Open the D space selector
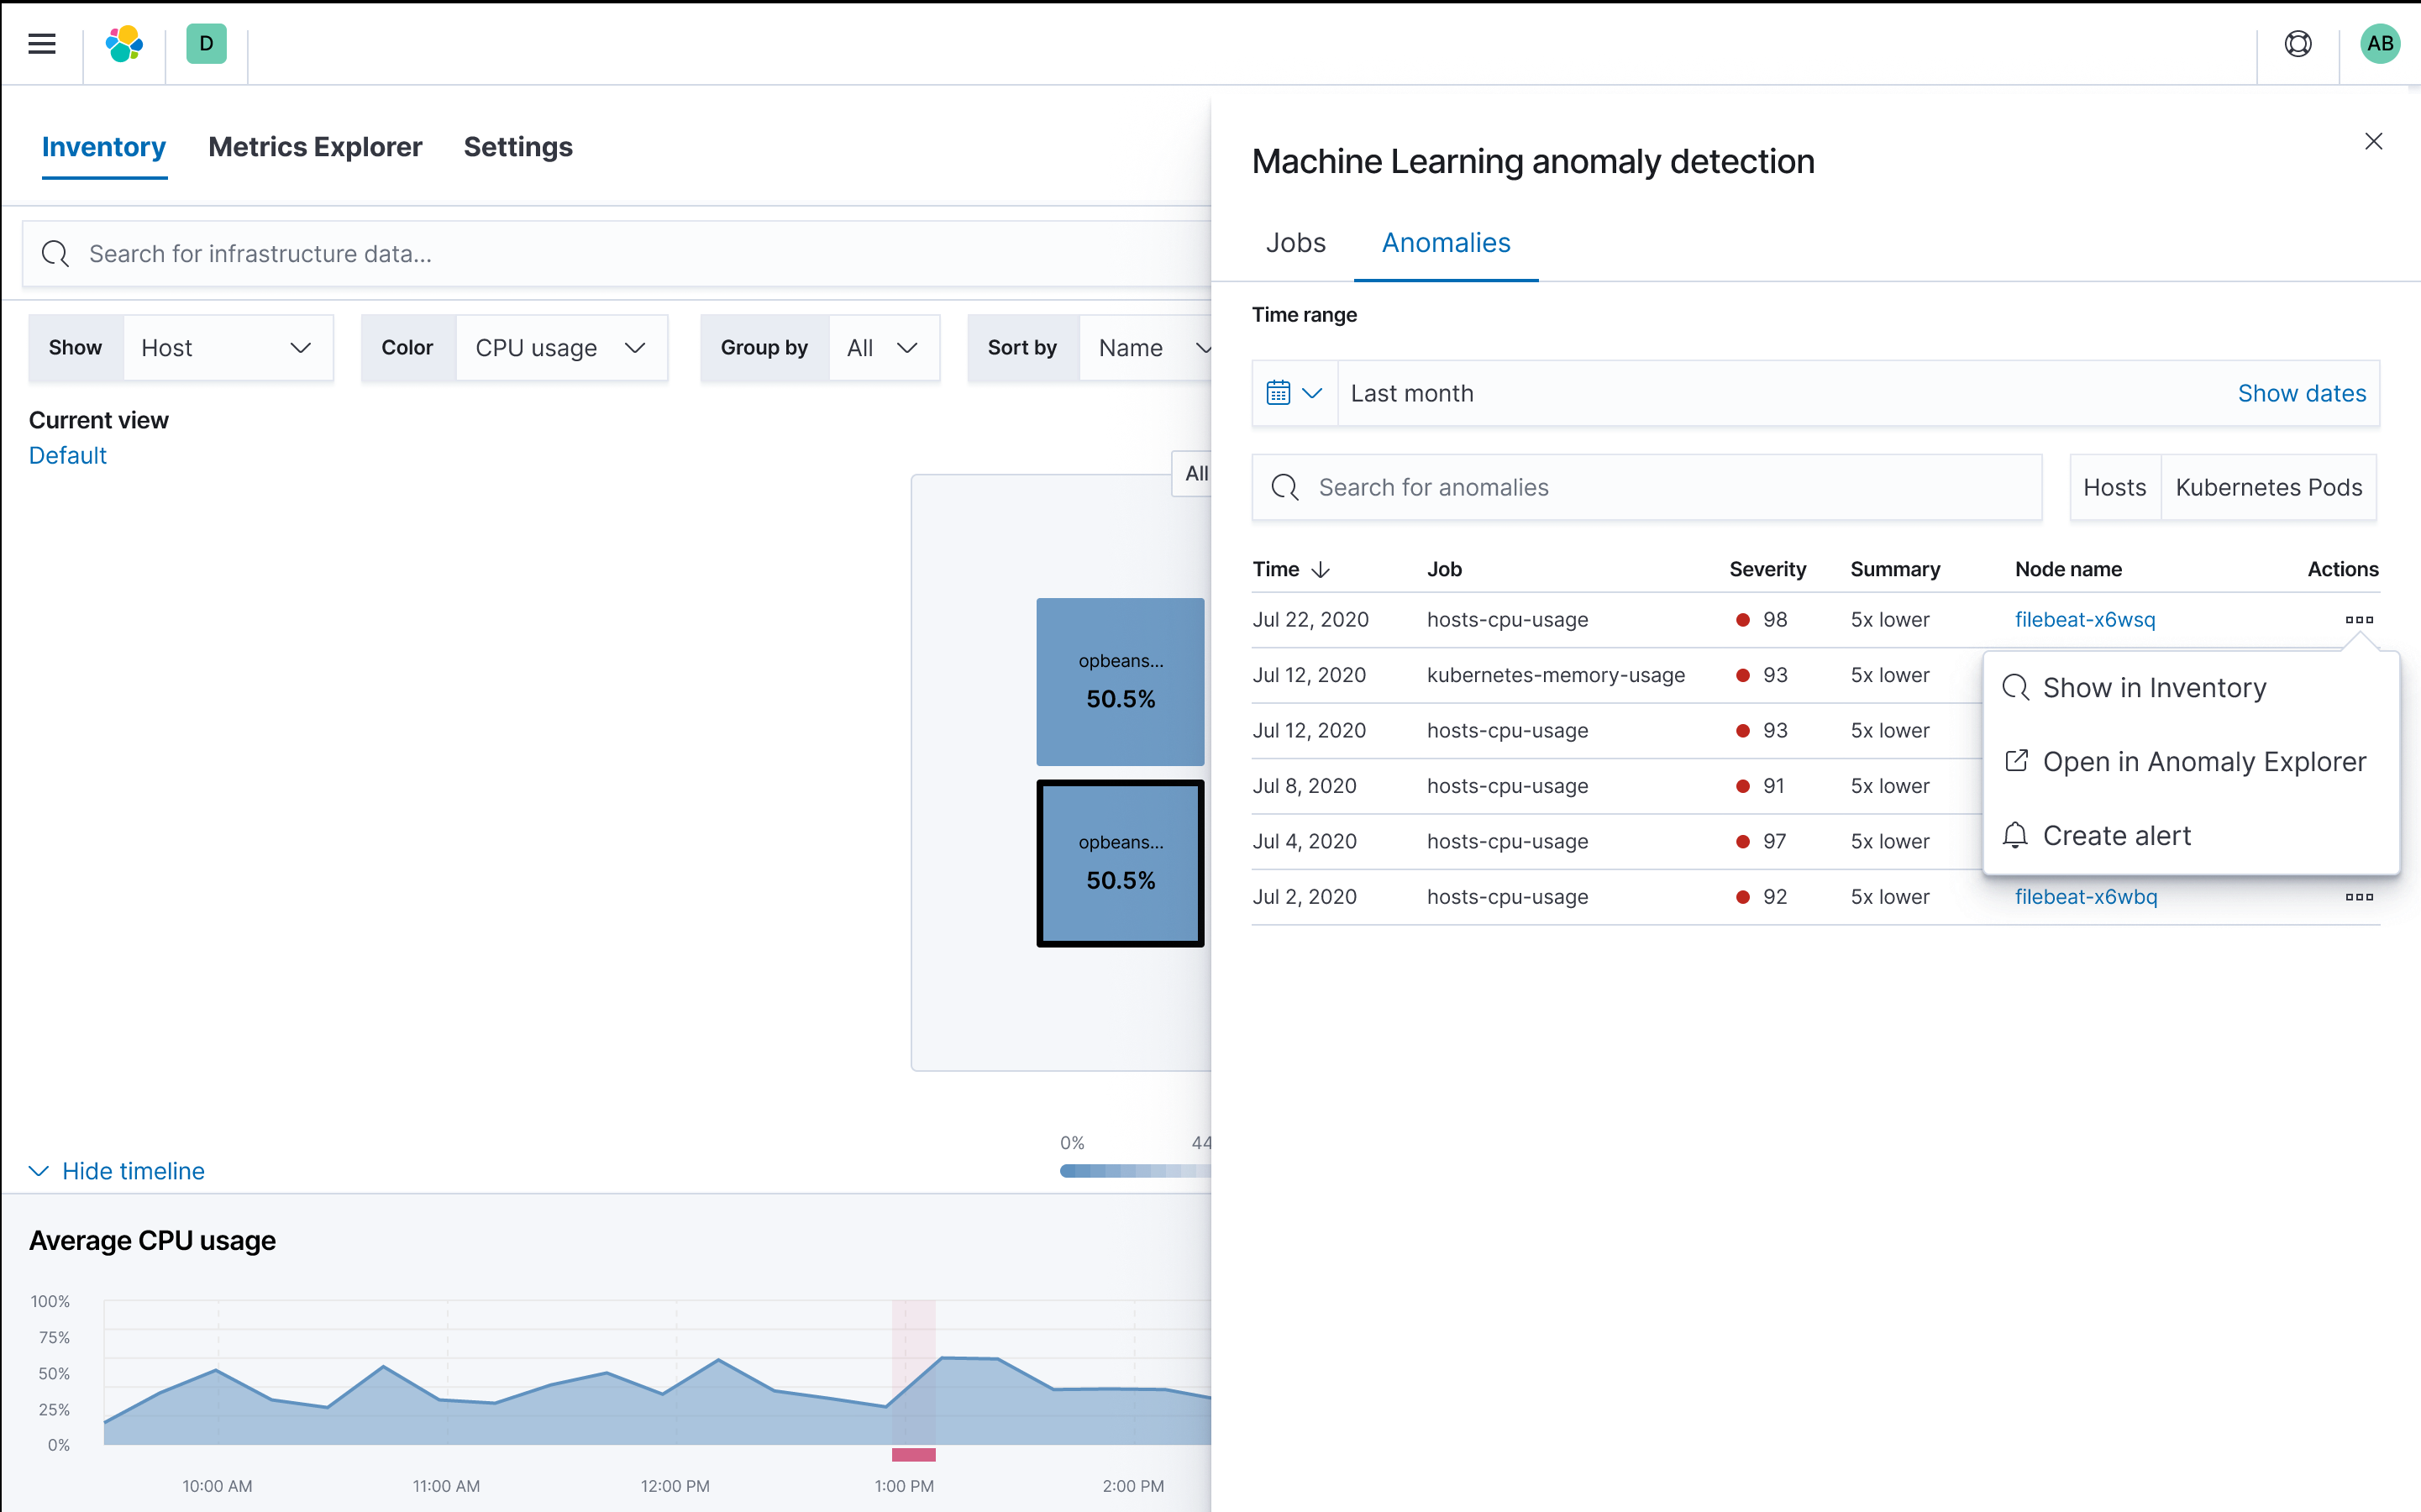 [206, 43]
